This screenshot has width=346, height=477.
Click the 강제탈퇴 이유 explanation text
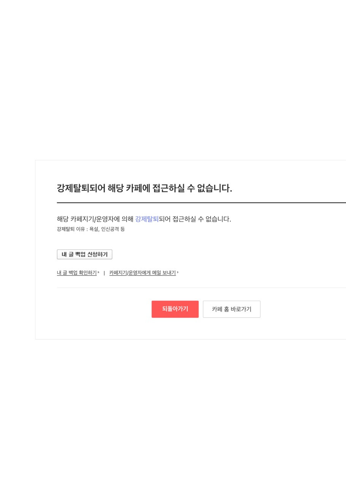(x=90, y=229)
